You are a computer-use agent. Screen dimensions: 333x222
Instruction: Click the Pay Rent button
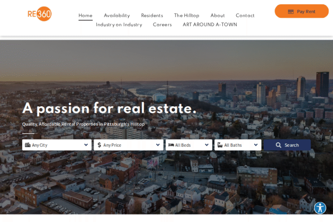tap(302, 11)
